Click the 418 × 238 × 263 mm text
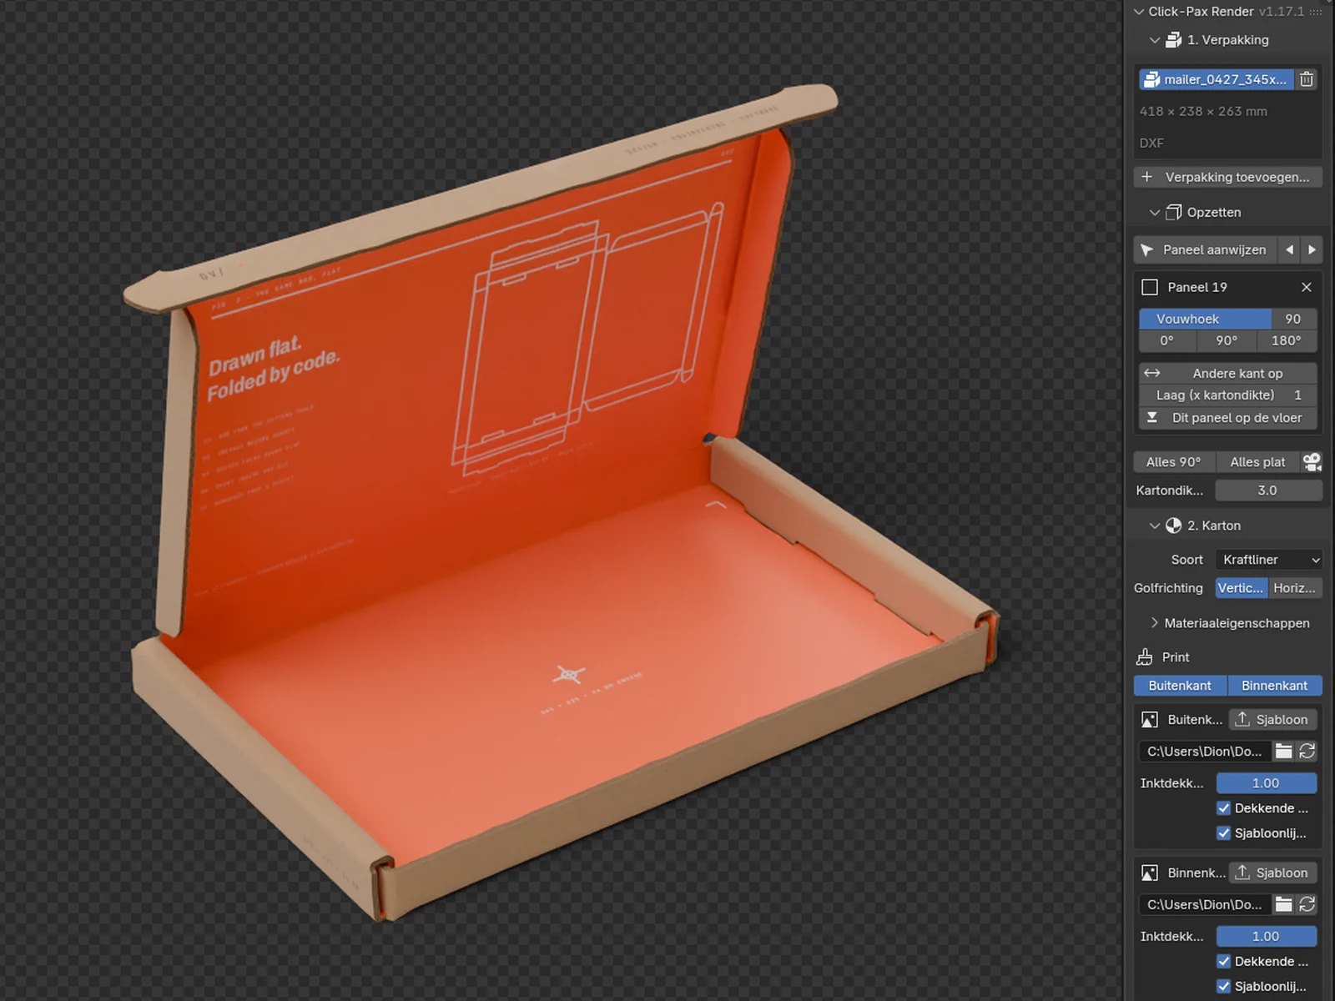1335x1001 pixels. tap(1203, 111)
